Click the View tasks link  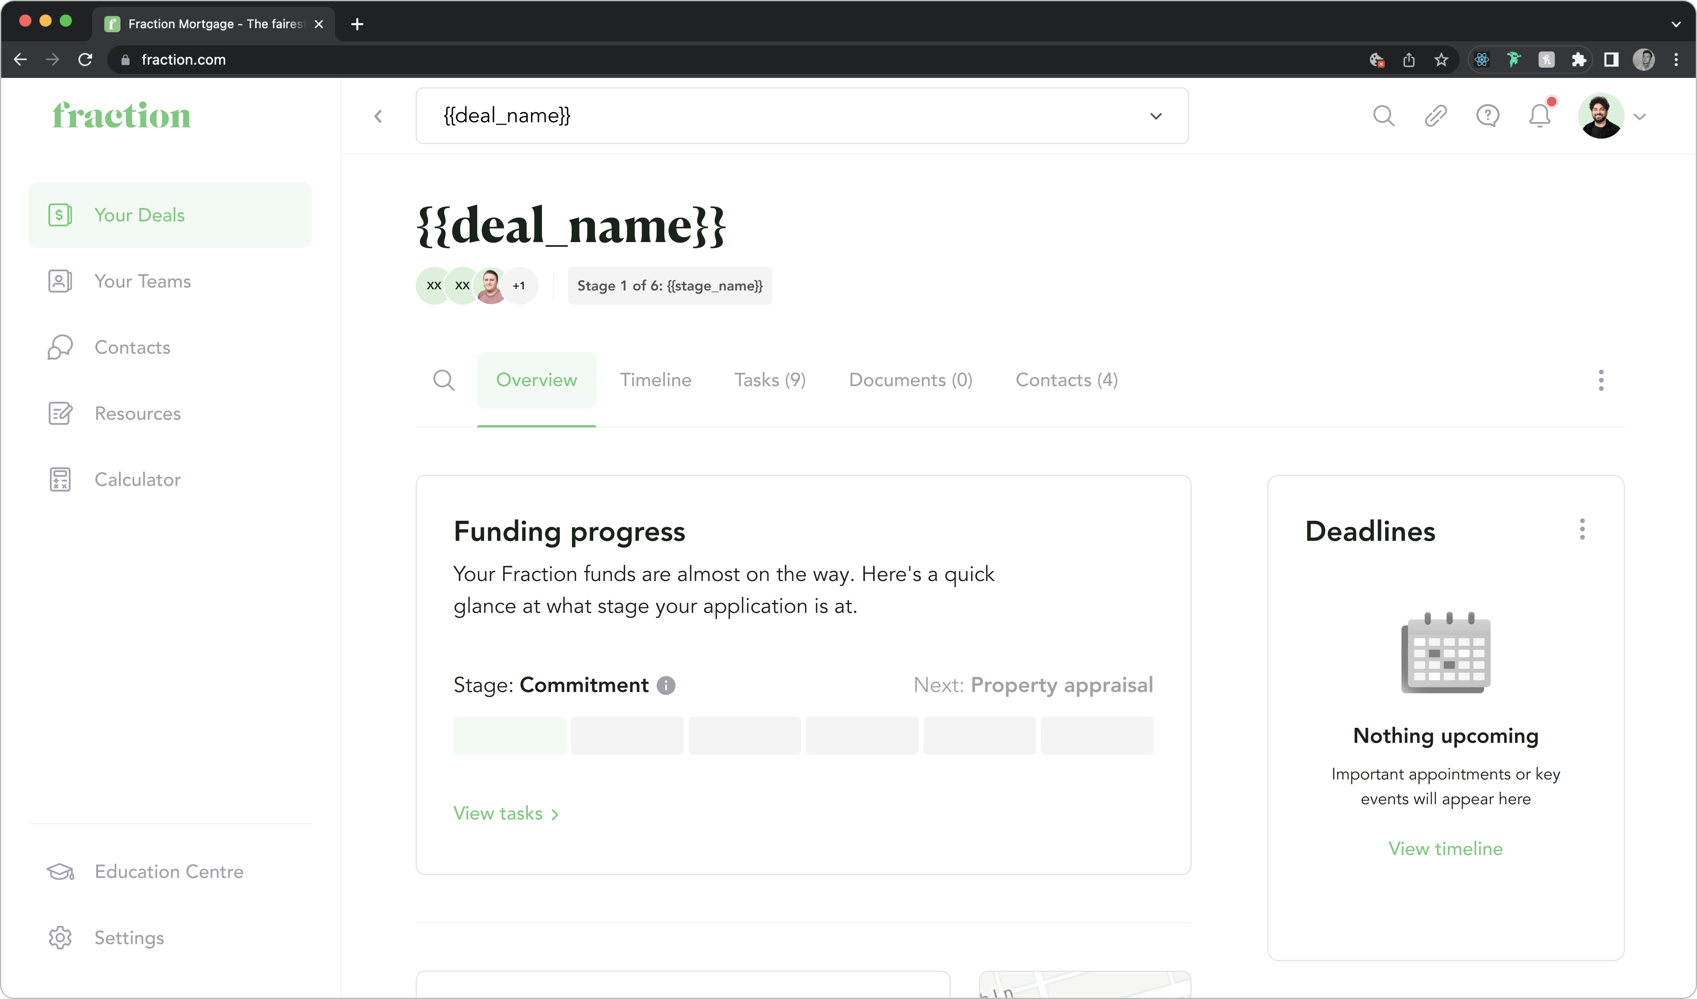[506, 813]
